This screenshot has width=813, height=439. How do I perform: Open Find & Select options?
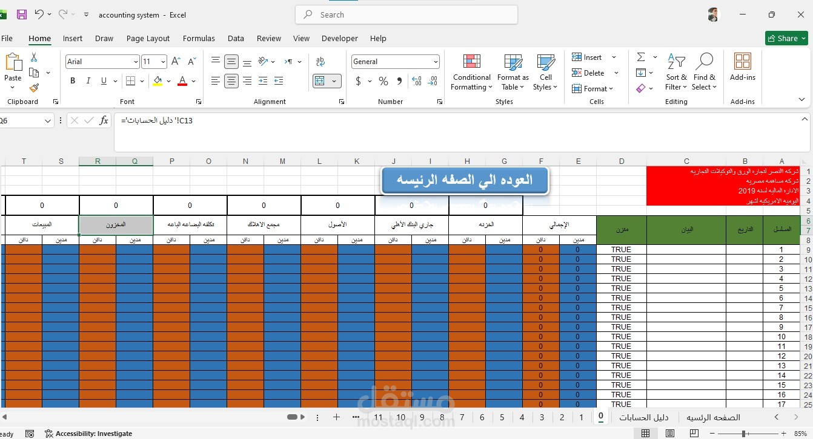705,72
